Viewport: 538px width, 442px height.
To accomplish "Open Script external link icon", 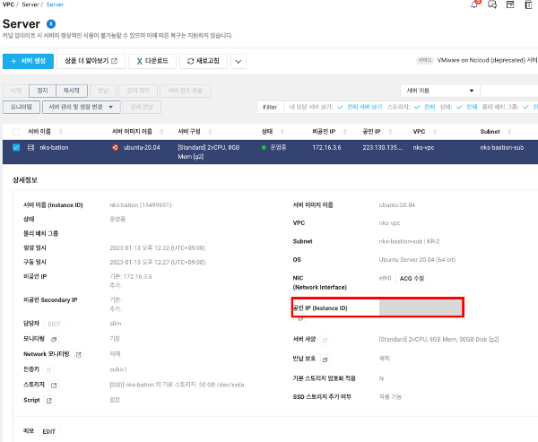I will [49, 401].
